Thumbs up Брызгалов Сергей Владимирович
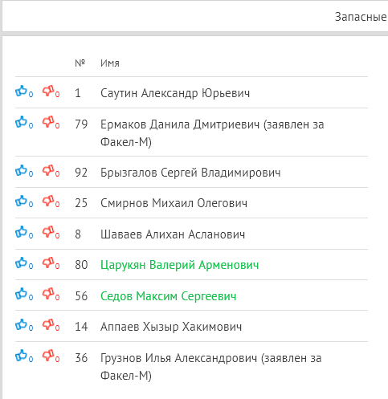Image resolution: width=388 pixels, height=399 pixels. (21, 170)
